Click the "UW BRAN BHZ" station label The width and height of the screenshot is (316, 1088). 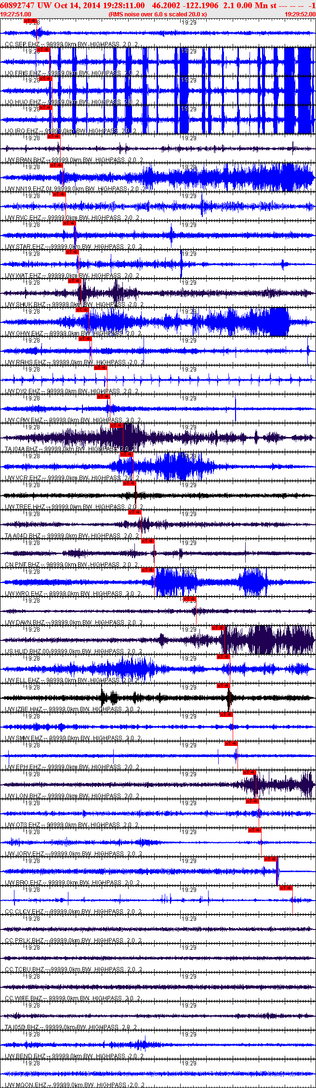point(25,160)
